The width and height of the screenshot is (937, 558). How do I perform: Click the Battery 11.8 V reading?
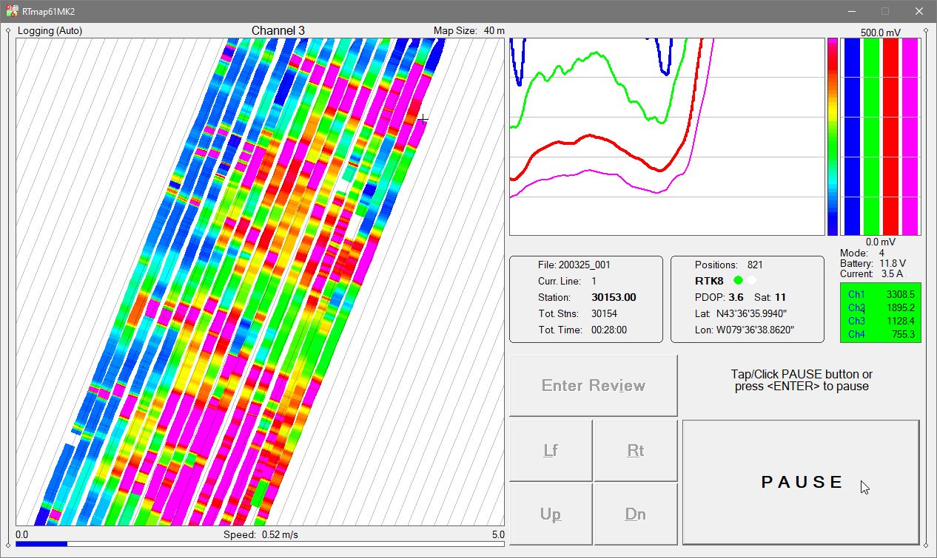pyautogui.click(x=873, y=263)
